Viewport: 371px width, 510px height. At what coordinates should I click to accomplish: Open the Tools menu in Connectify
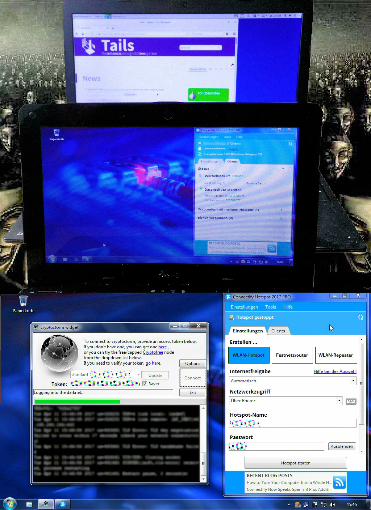270,307
